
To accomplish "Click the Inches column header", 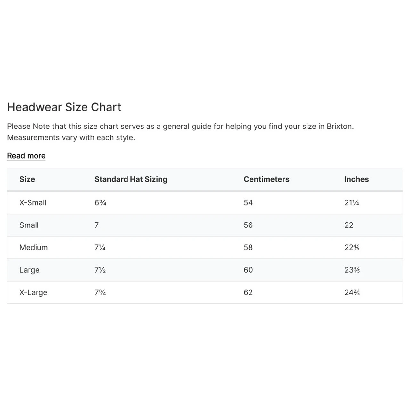I will pos(356,179).
